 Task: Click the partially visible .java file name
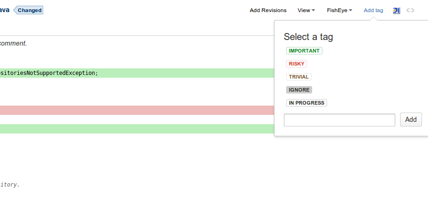tap(5, 10)
